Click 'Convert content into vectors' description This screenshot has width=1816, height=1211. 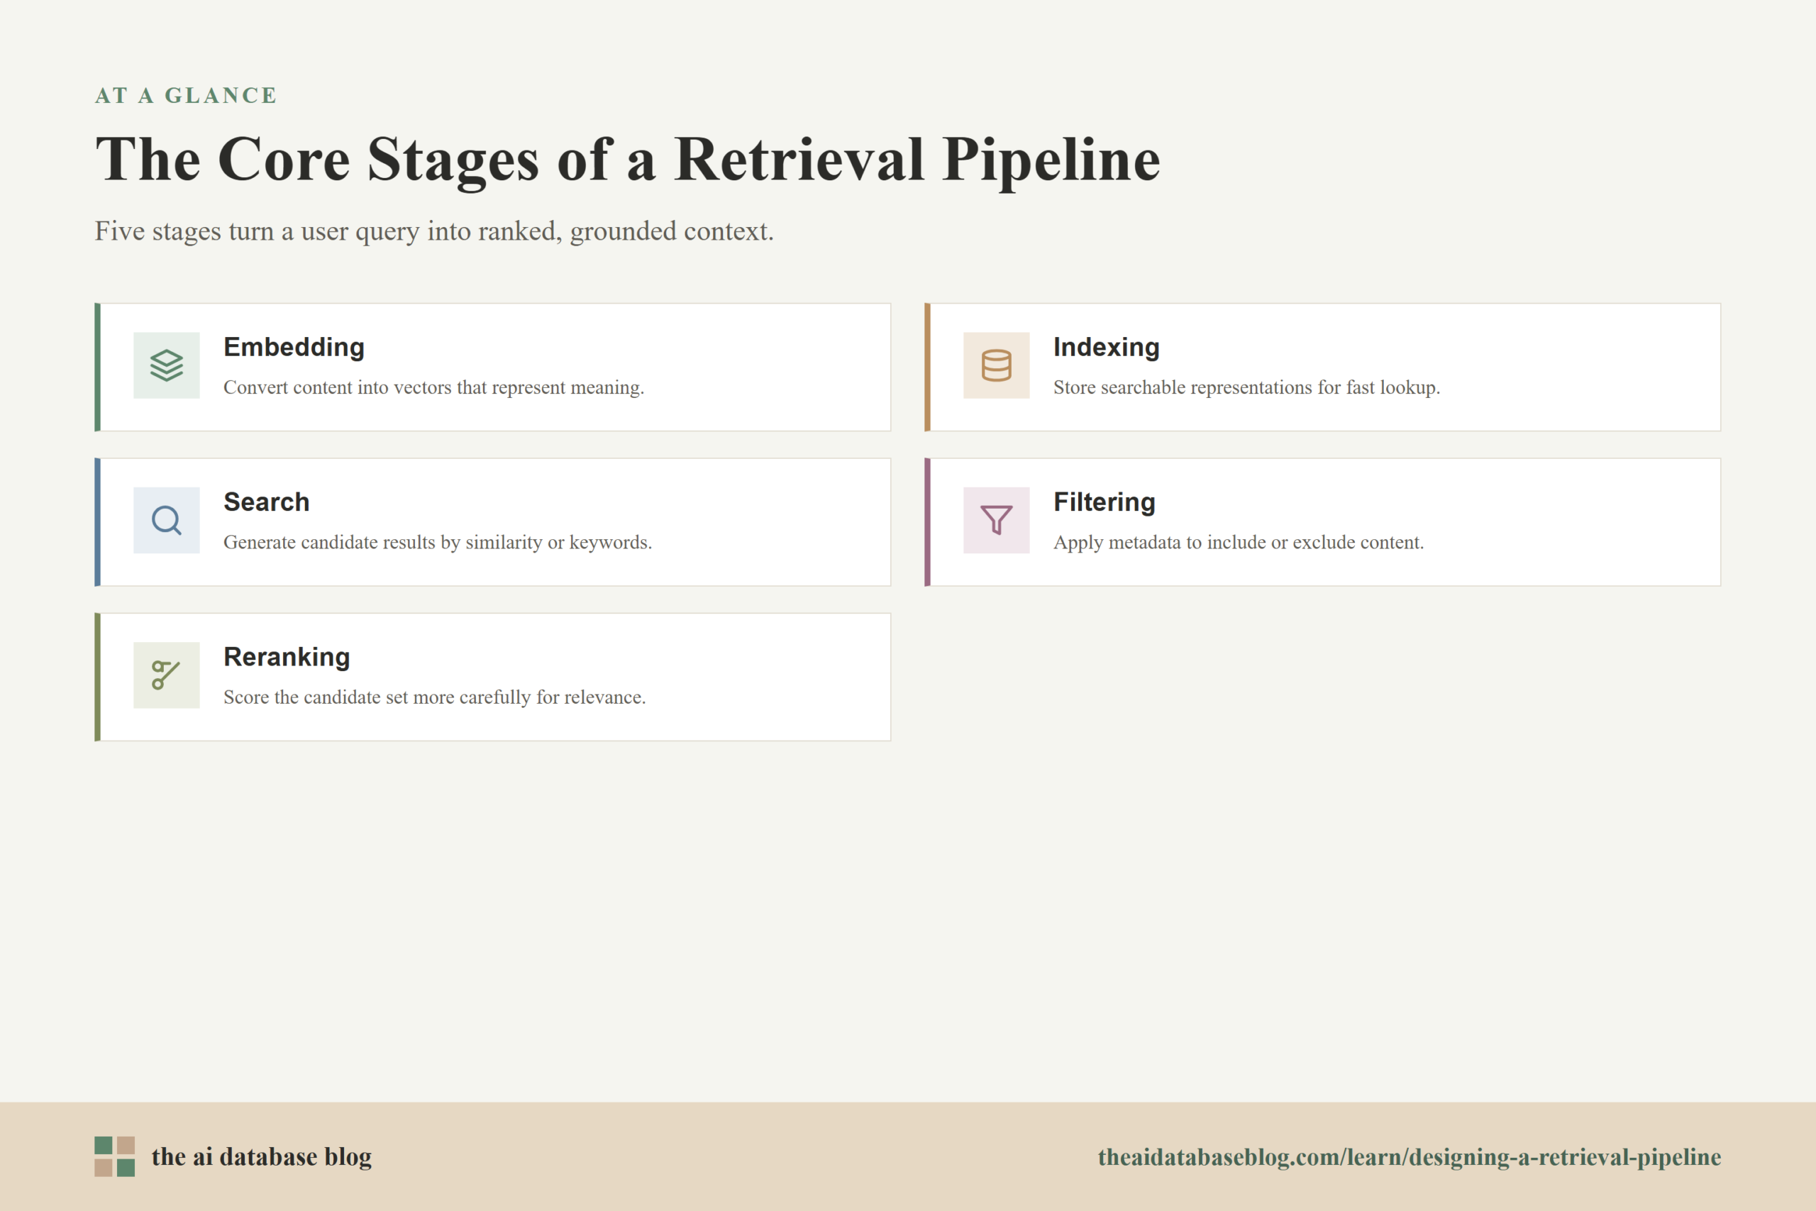point(433,388)
